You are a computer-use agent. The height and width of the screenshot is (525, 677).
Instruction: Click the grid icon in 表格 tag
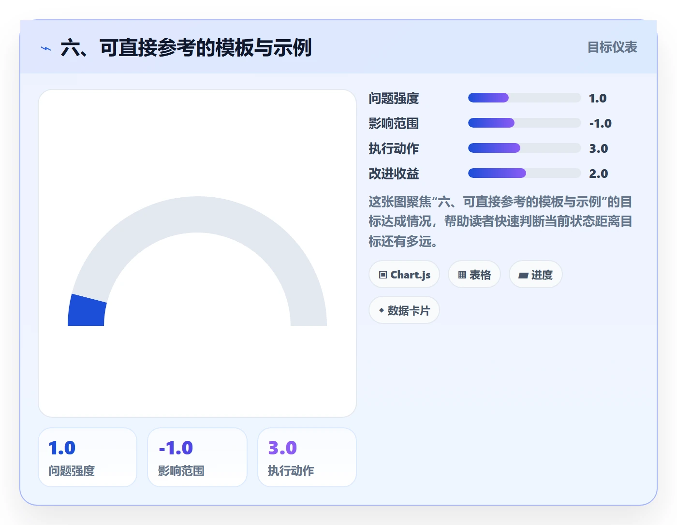coord(462,275)
